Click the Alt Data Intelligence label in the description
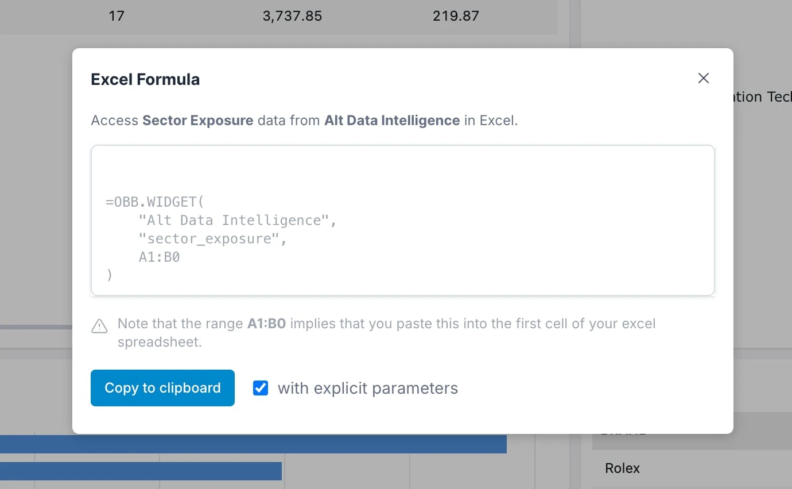The image size is (792, 489). pyautogui.click(x=391, y=121)
